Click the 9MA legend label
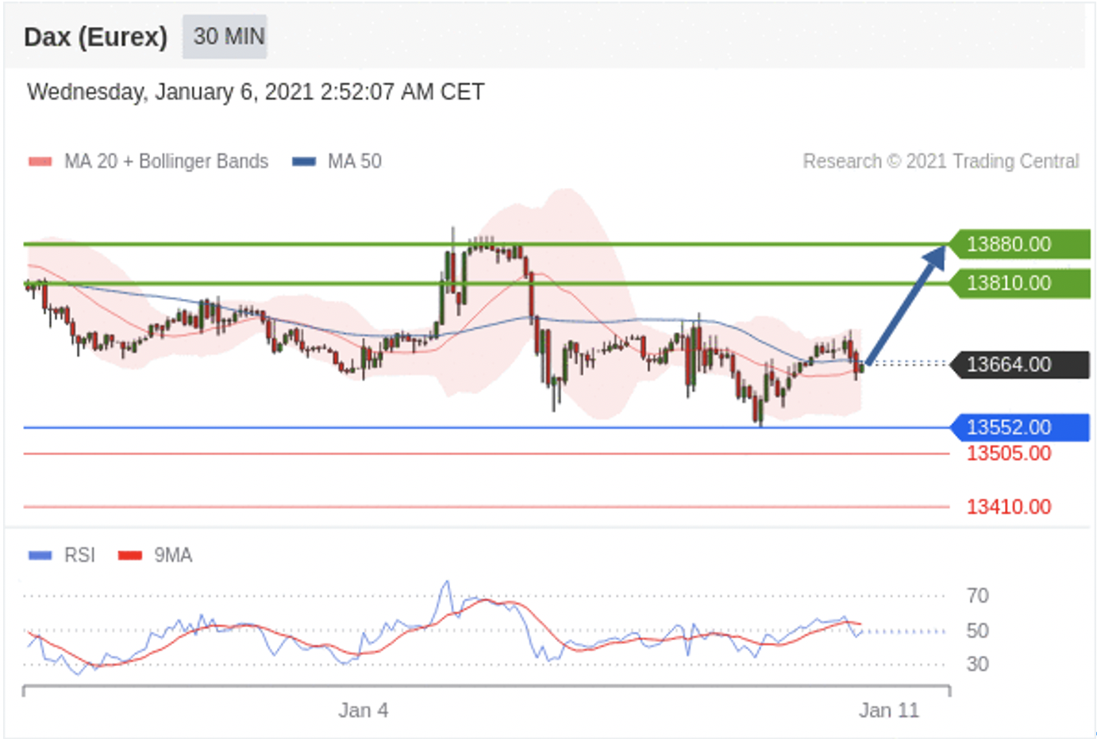This screenshot has height=739, width=1097. pyautogui.click(x=173, y=556)
